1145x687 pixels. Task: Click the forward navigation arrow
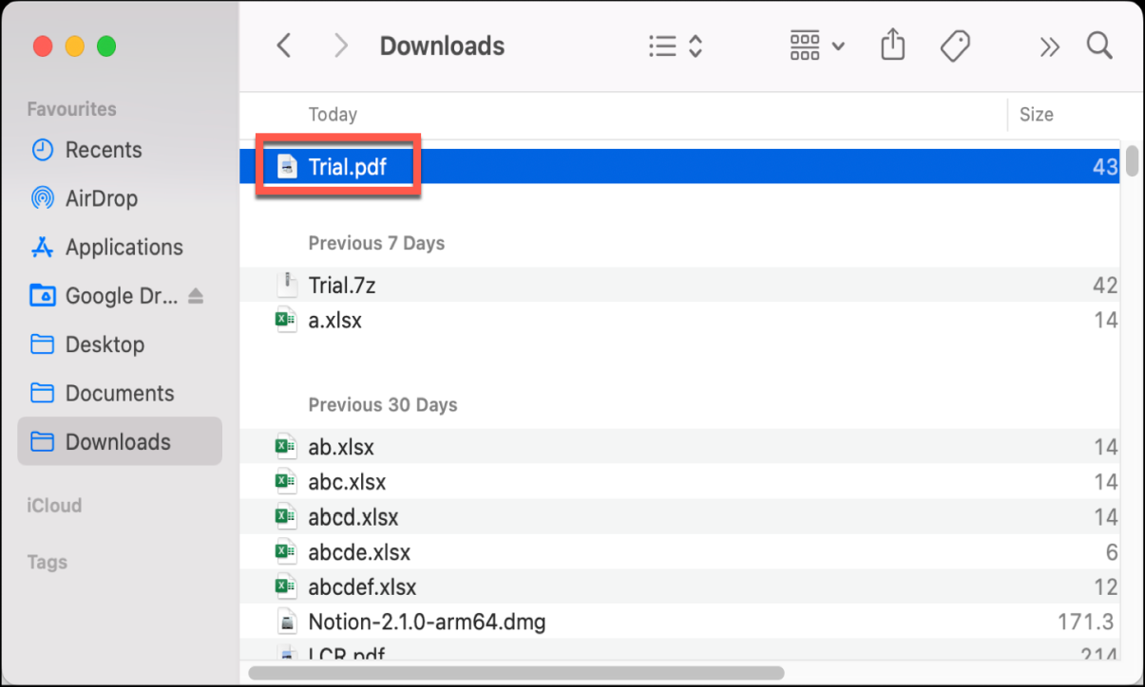click(341, 46)
